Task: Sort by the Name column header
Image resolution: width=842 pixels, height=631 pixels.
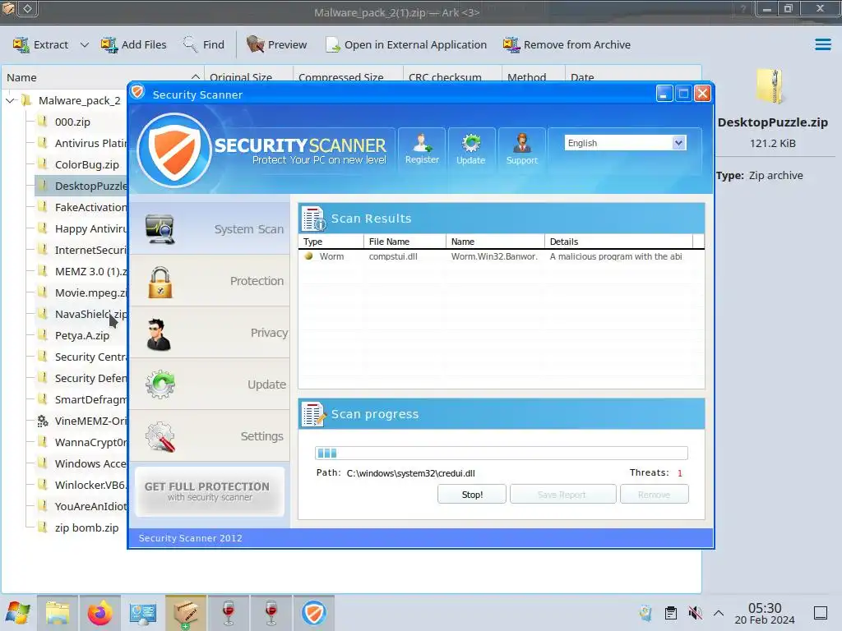Action: click(103, 77)
